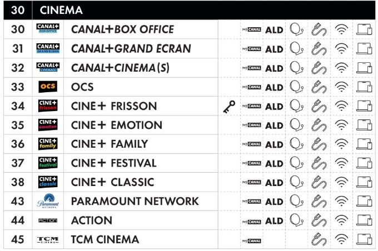Screen dimensions: 378x251
Task: Click the ACTION channel logo
Action: pyautogui.click(x=48, y=220)
